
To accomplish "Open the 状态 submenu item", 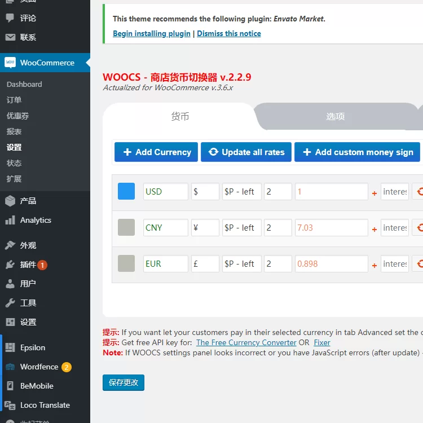I will 14,163.
